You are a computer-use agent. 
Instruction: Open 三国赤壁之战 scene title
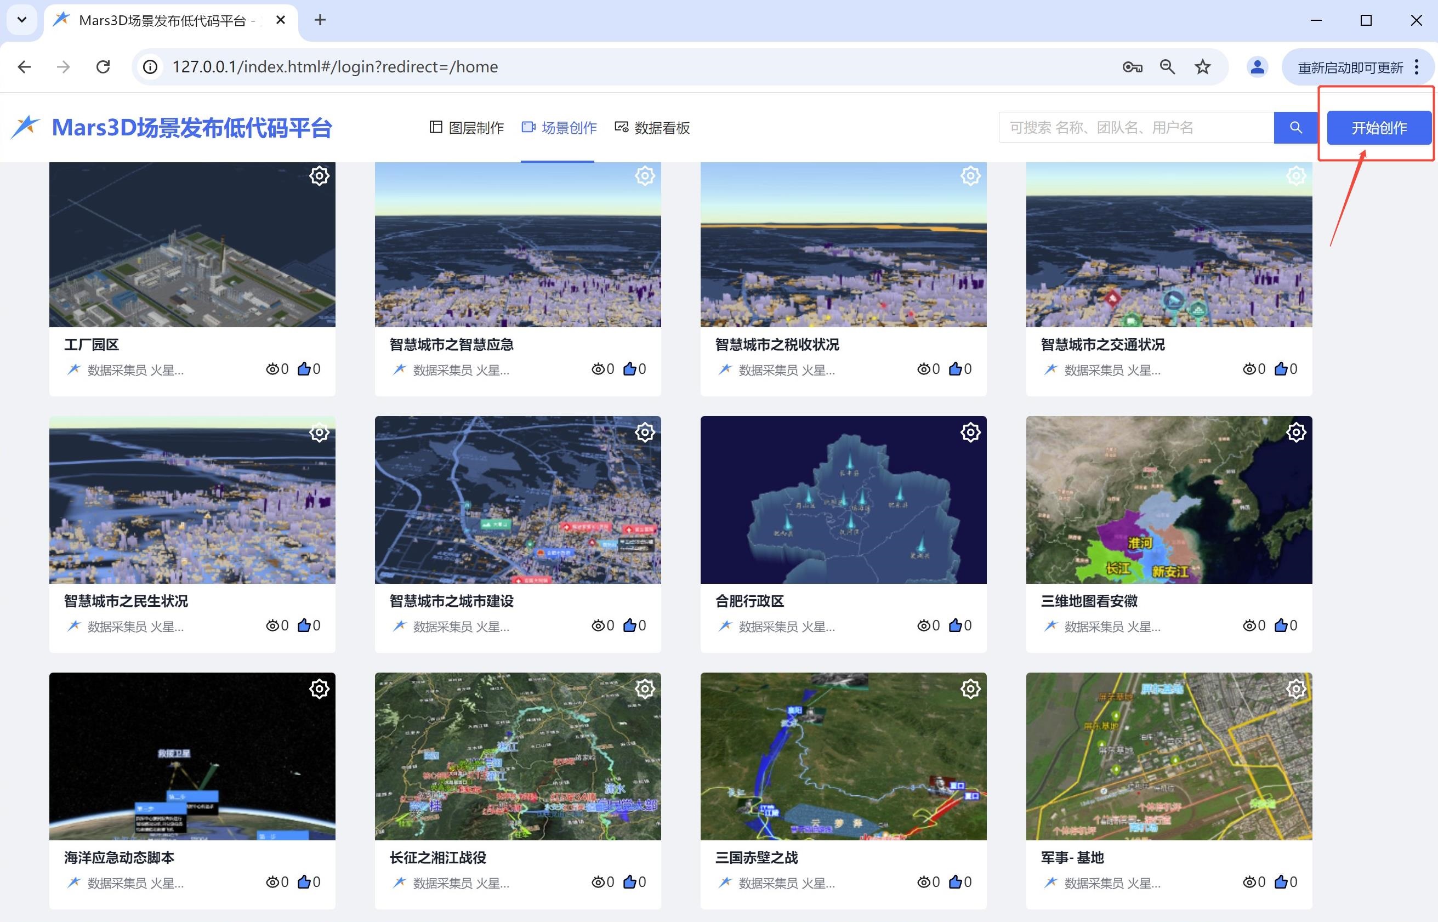(757, 858)
